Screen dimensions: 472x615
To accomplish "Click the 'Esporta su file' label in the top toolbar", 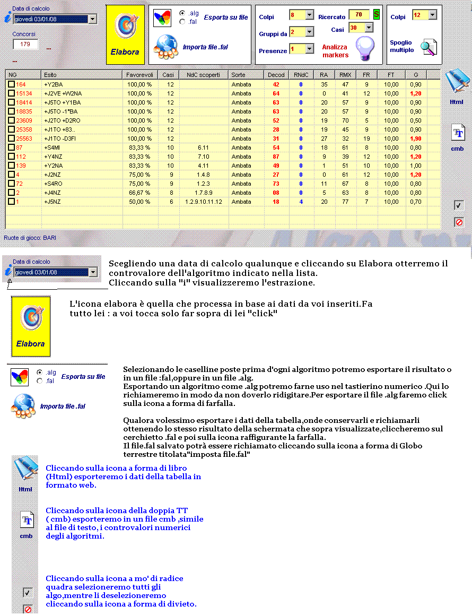I will (226, 18).
